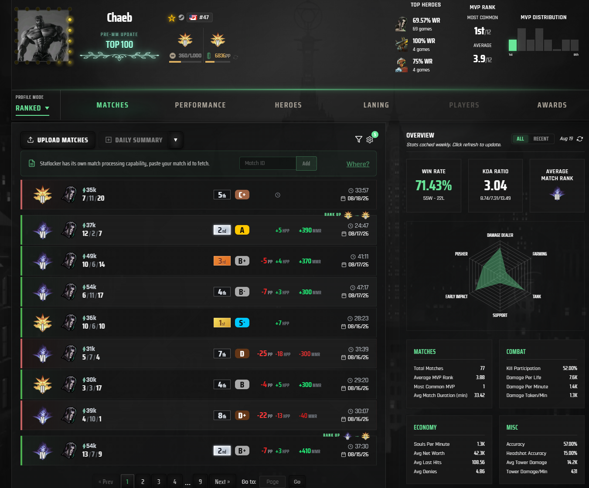Follow the Where? link

(358, 164)
